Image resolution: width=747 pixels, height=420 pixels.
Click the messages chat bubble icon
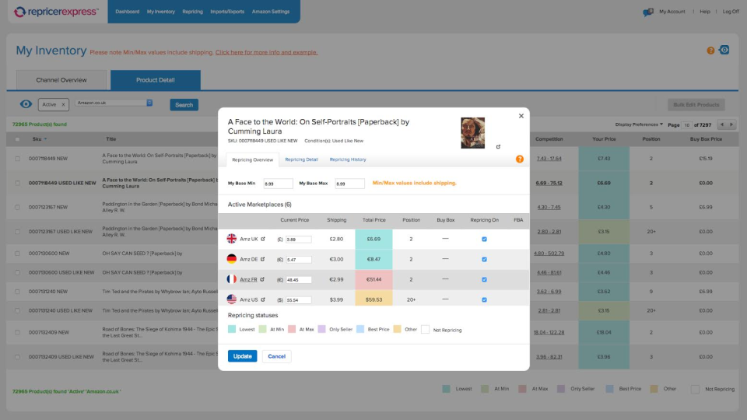pos(647,12)
